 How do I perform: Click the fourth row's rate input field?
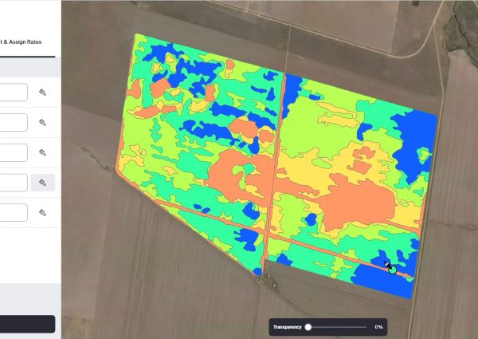click(14, 183)
